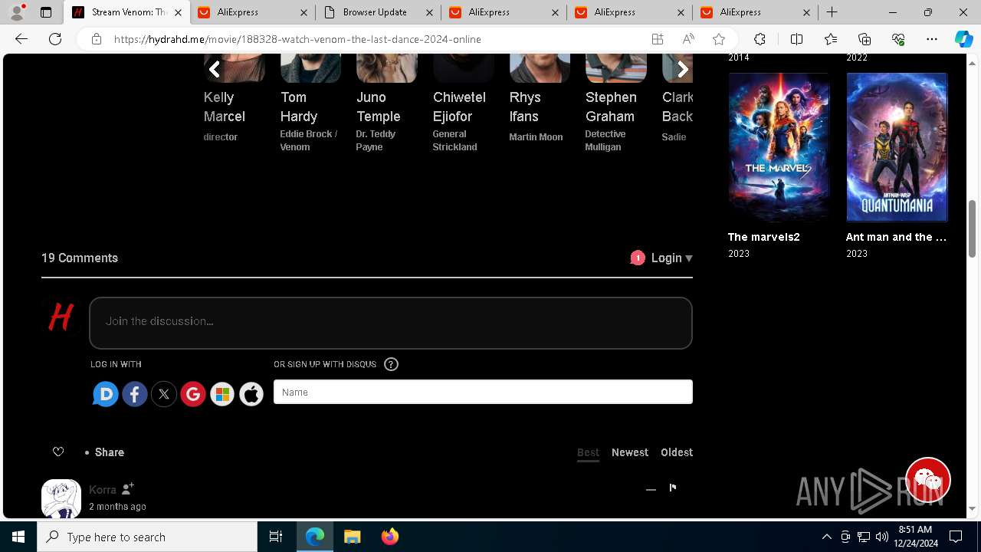The width and height of the screenshot is (981, 552).
Task: Open the Windows Start menu
Action: coord(18,537)
